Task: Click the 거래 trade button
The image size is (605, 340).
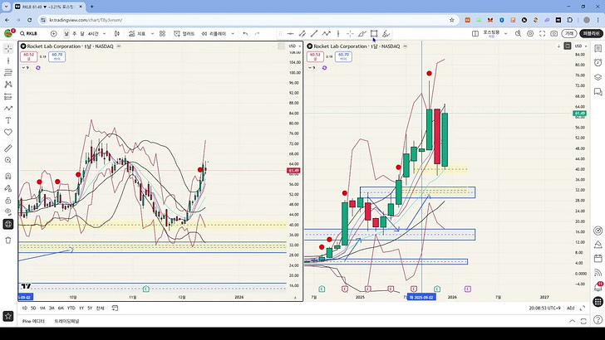Action: point(569,34)
